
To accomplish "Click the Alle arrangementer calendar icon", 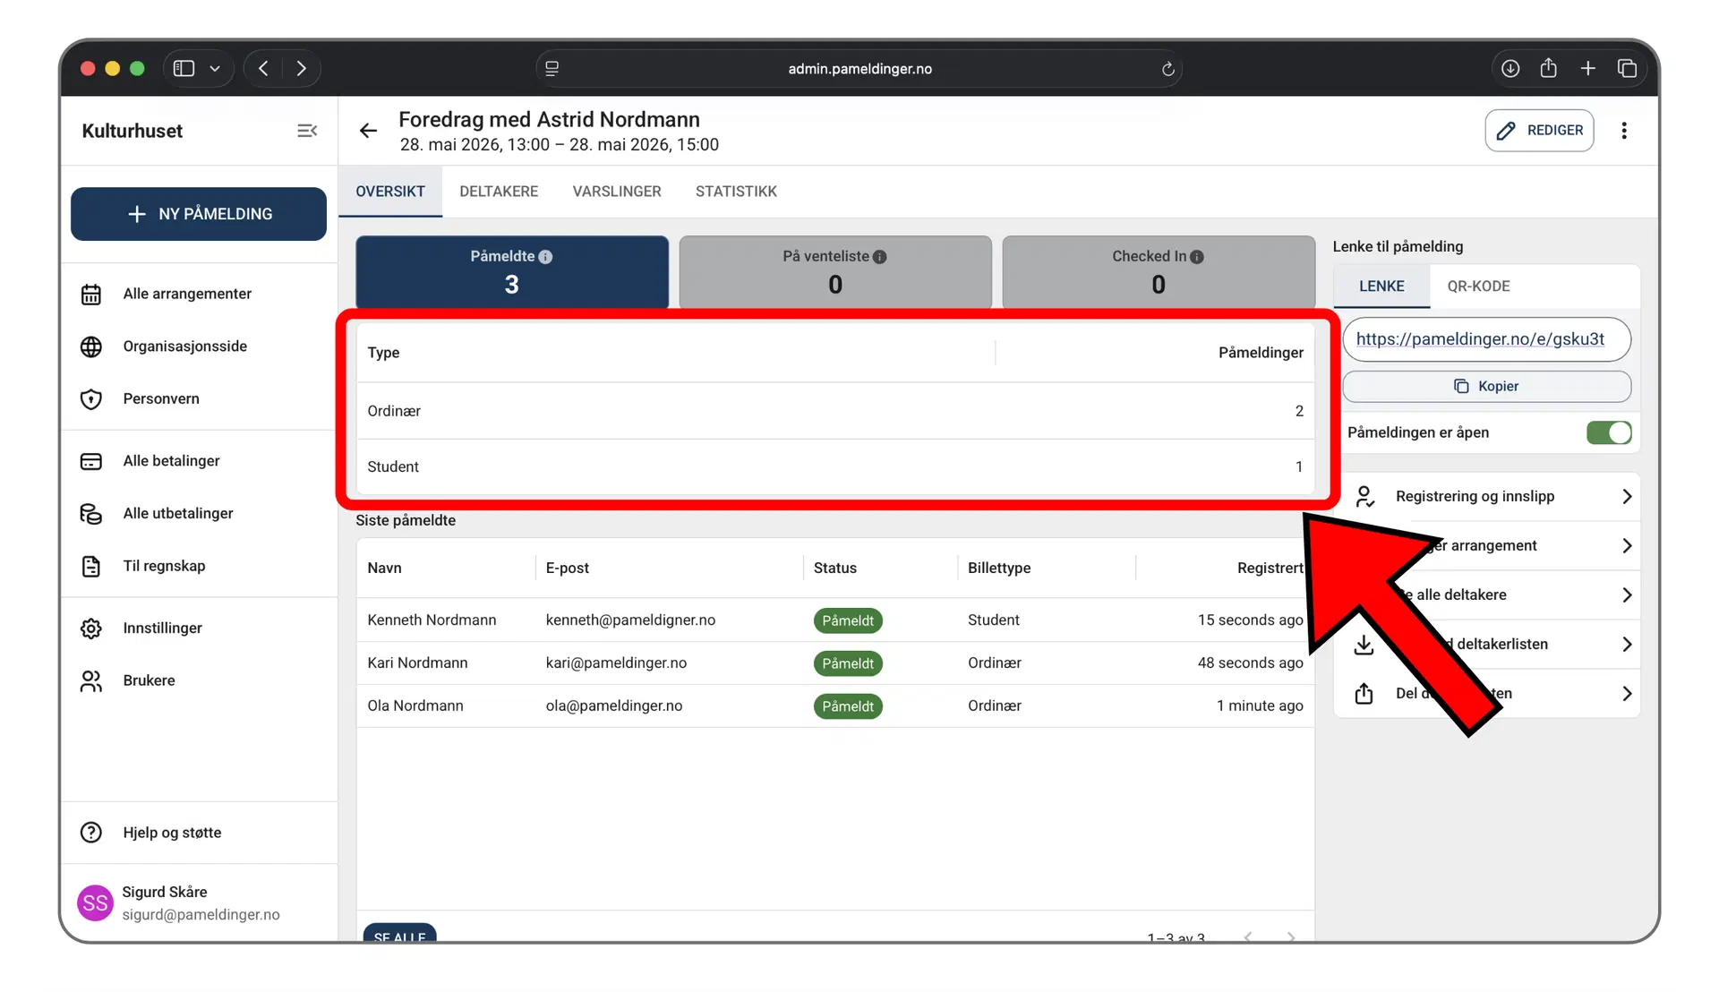I will tap(91, 295).
